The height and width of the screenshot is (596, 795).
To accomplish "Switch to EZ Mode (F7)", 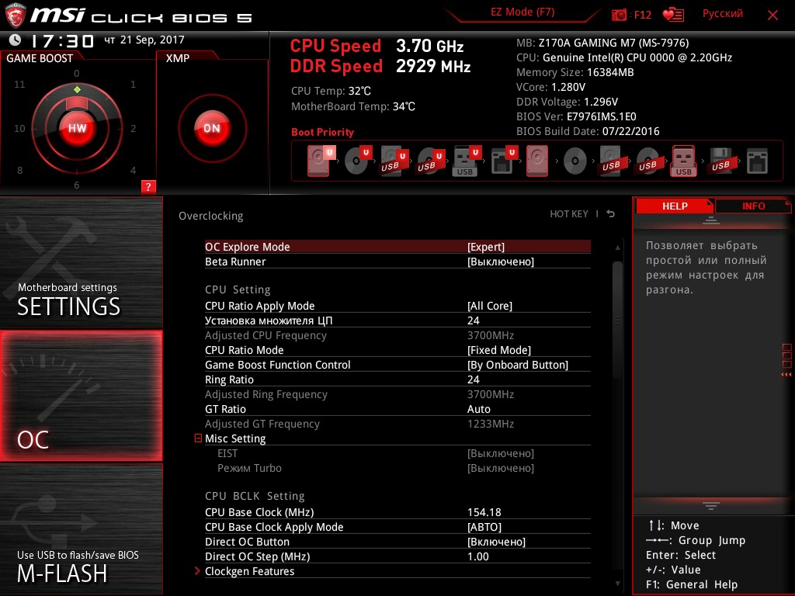I will (x=522, y=12).
